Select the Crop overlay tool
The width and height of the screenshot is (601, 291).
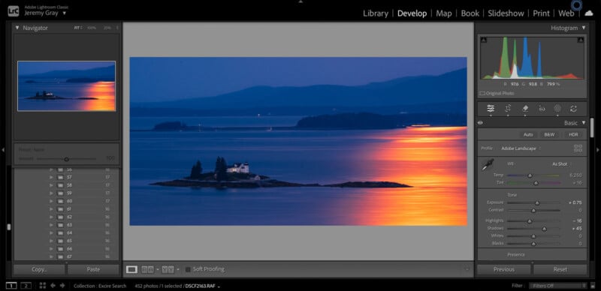[x=508, y=109]
